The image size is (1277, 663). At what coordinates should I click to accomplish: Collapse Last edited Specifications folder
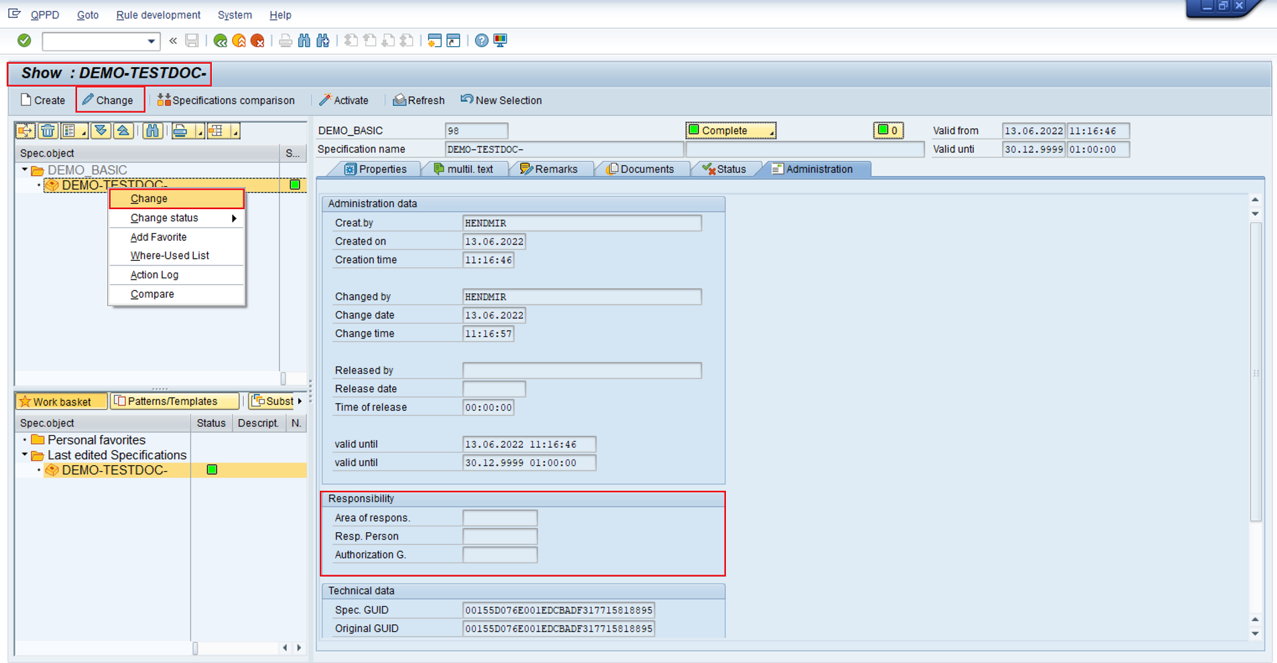pyautogui.click(x=25, y=455)
